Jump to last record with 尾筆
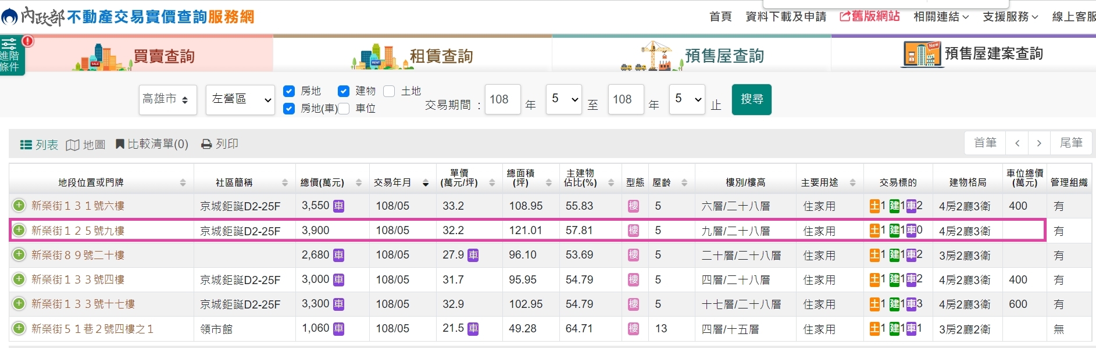 click(x=1071, y=143)
